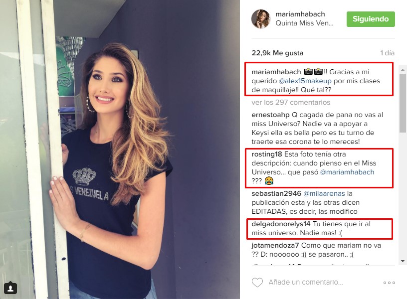The image size is (407, 299).
Task: Open delgadonorelys14 commenter profile
Action: tap(281, 224)
